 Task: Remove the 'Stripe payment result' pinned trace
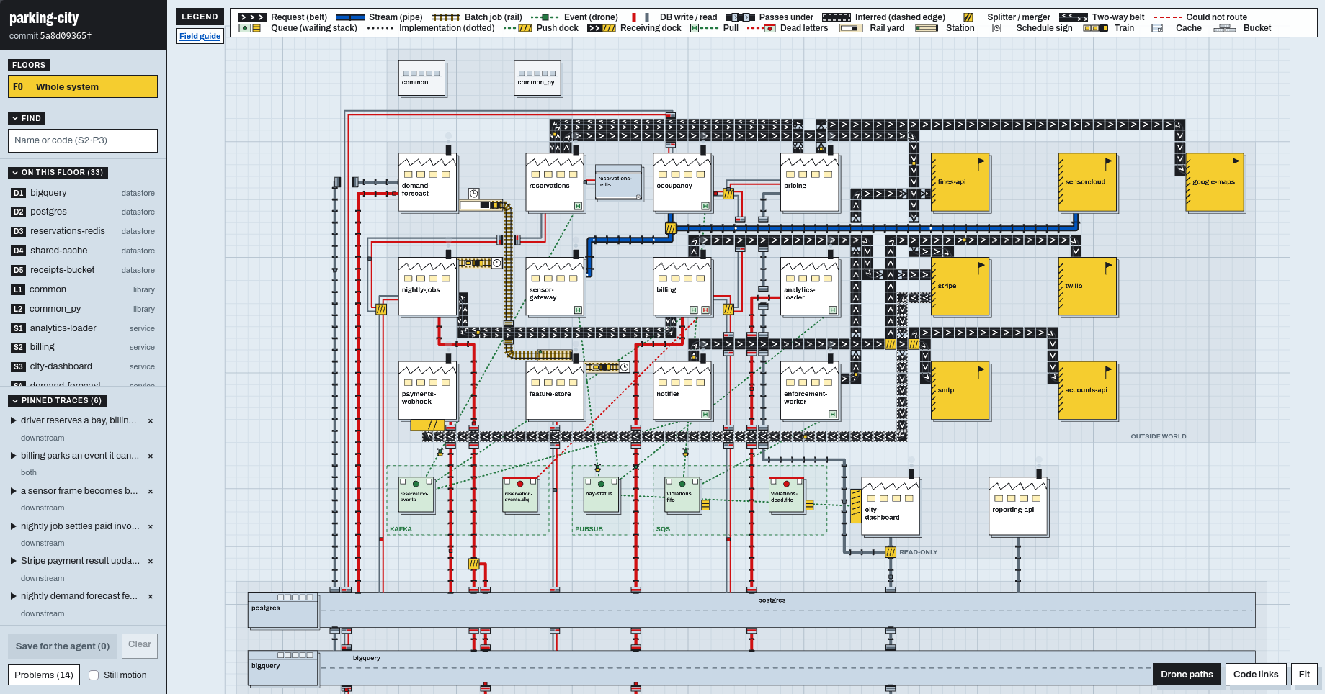[x=150, y=562]
